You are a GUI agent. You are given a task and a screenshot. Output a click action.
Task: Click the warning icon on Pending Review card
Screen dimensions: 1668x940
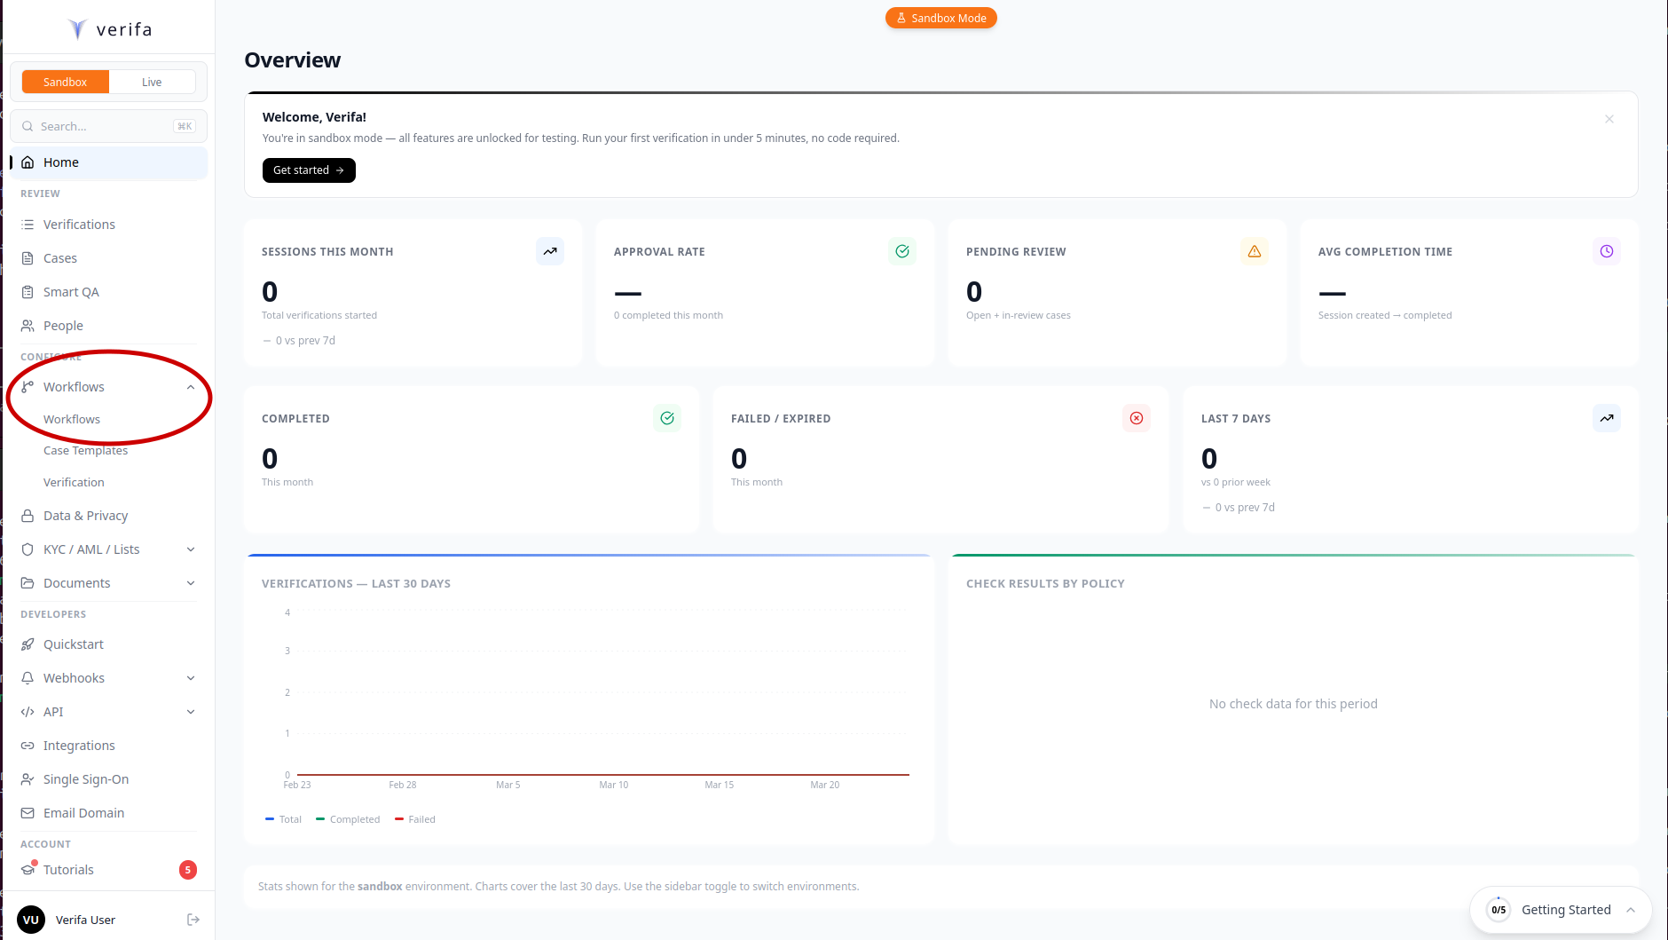point(1255,251)
